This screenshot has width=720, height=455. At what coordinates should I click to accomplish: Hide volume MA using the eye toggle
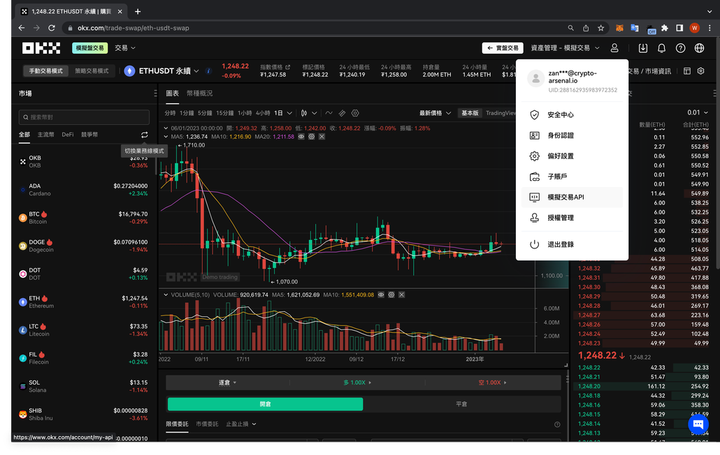(x=381, y=294)
